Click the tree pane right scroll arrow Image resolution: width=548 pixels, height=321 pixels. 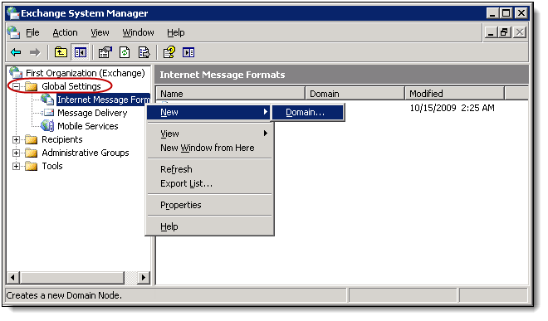click(144, 278)
